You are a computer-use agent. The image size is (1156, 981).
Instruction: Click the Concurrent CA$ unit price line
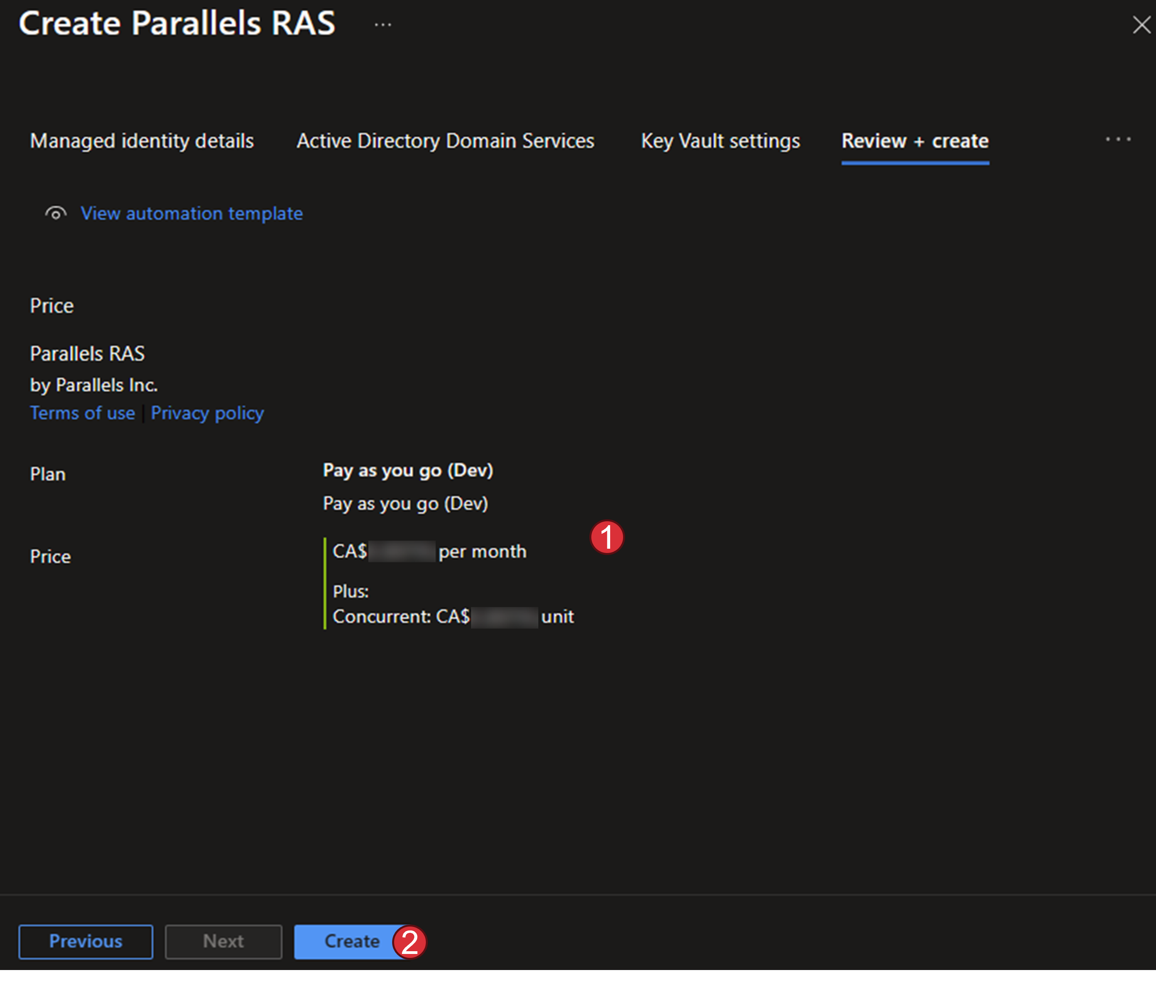(x=453, y=617)
